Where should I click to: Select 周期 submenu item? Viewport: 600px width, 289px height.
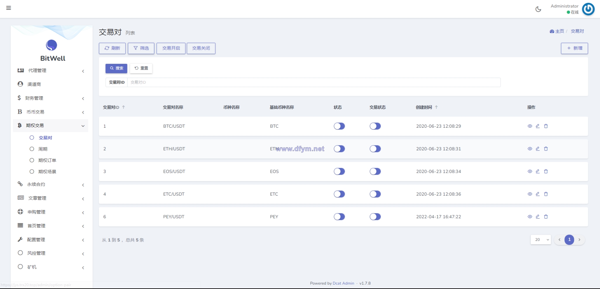[x=43, y=149]
